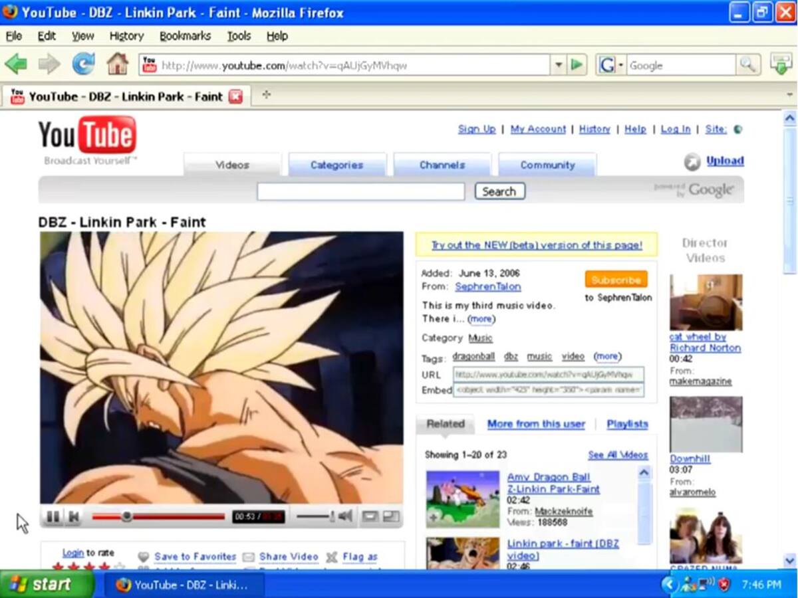Viewport: 798px width, 598px height.
Task: Close the YouTube tab with red X
Action: 235,97
